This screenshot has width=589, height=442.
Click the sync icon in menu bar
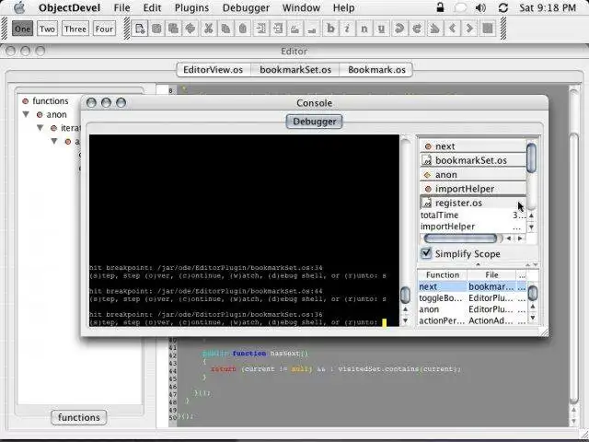pos(503,7)
